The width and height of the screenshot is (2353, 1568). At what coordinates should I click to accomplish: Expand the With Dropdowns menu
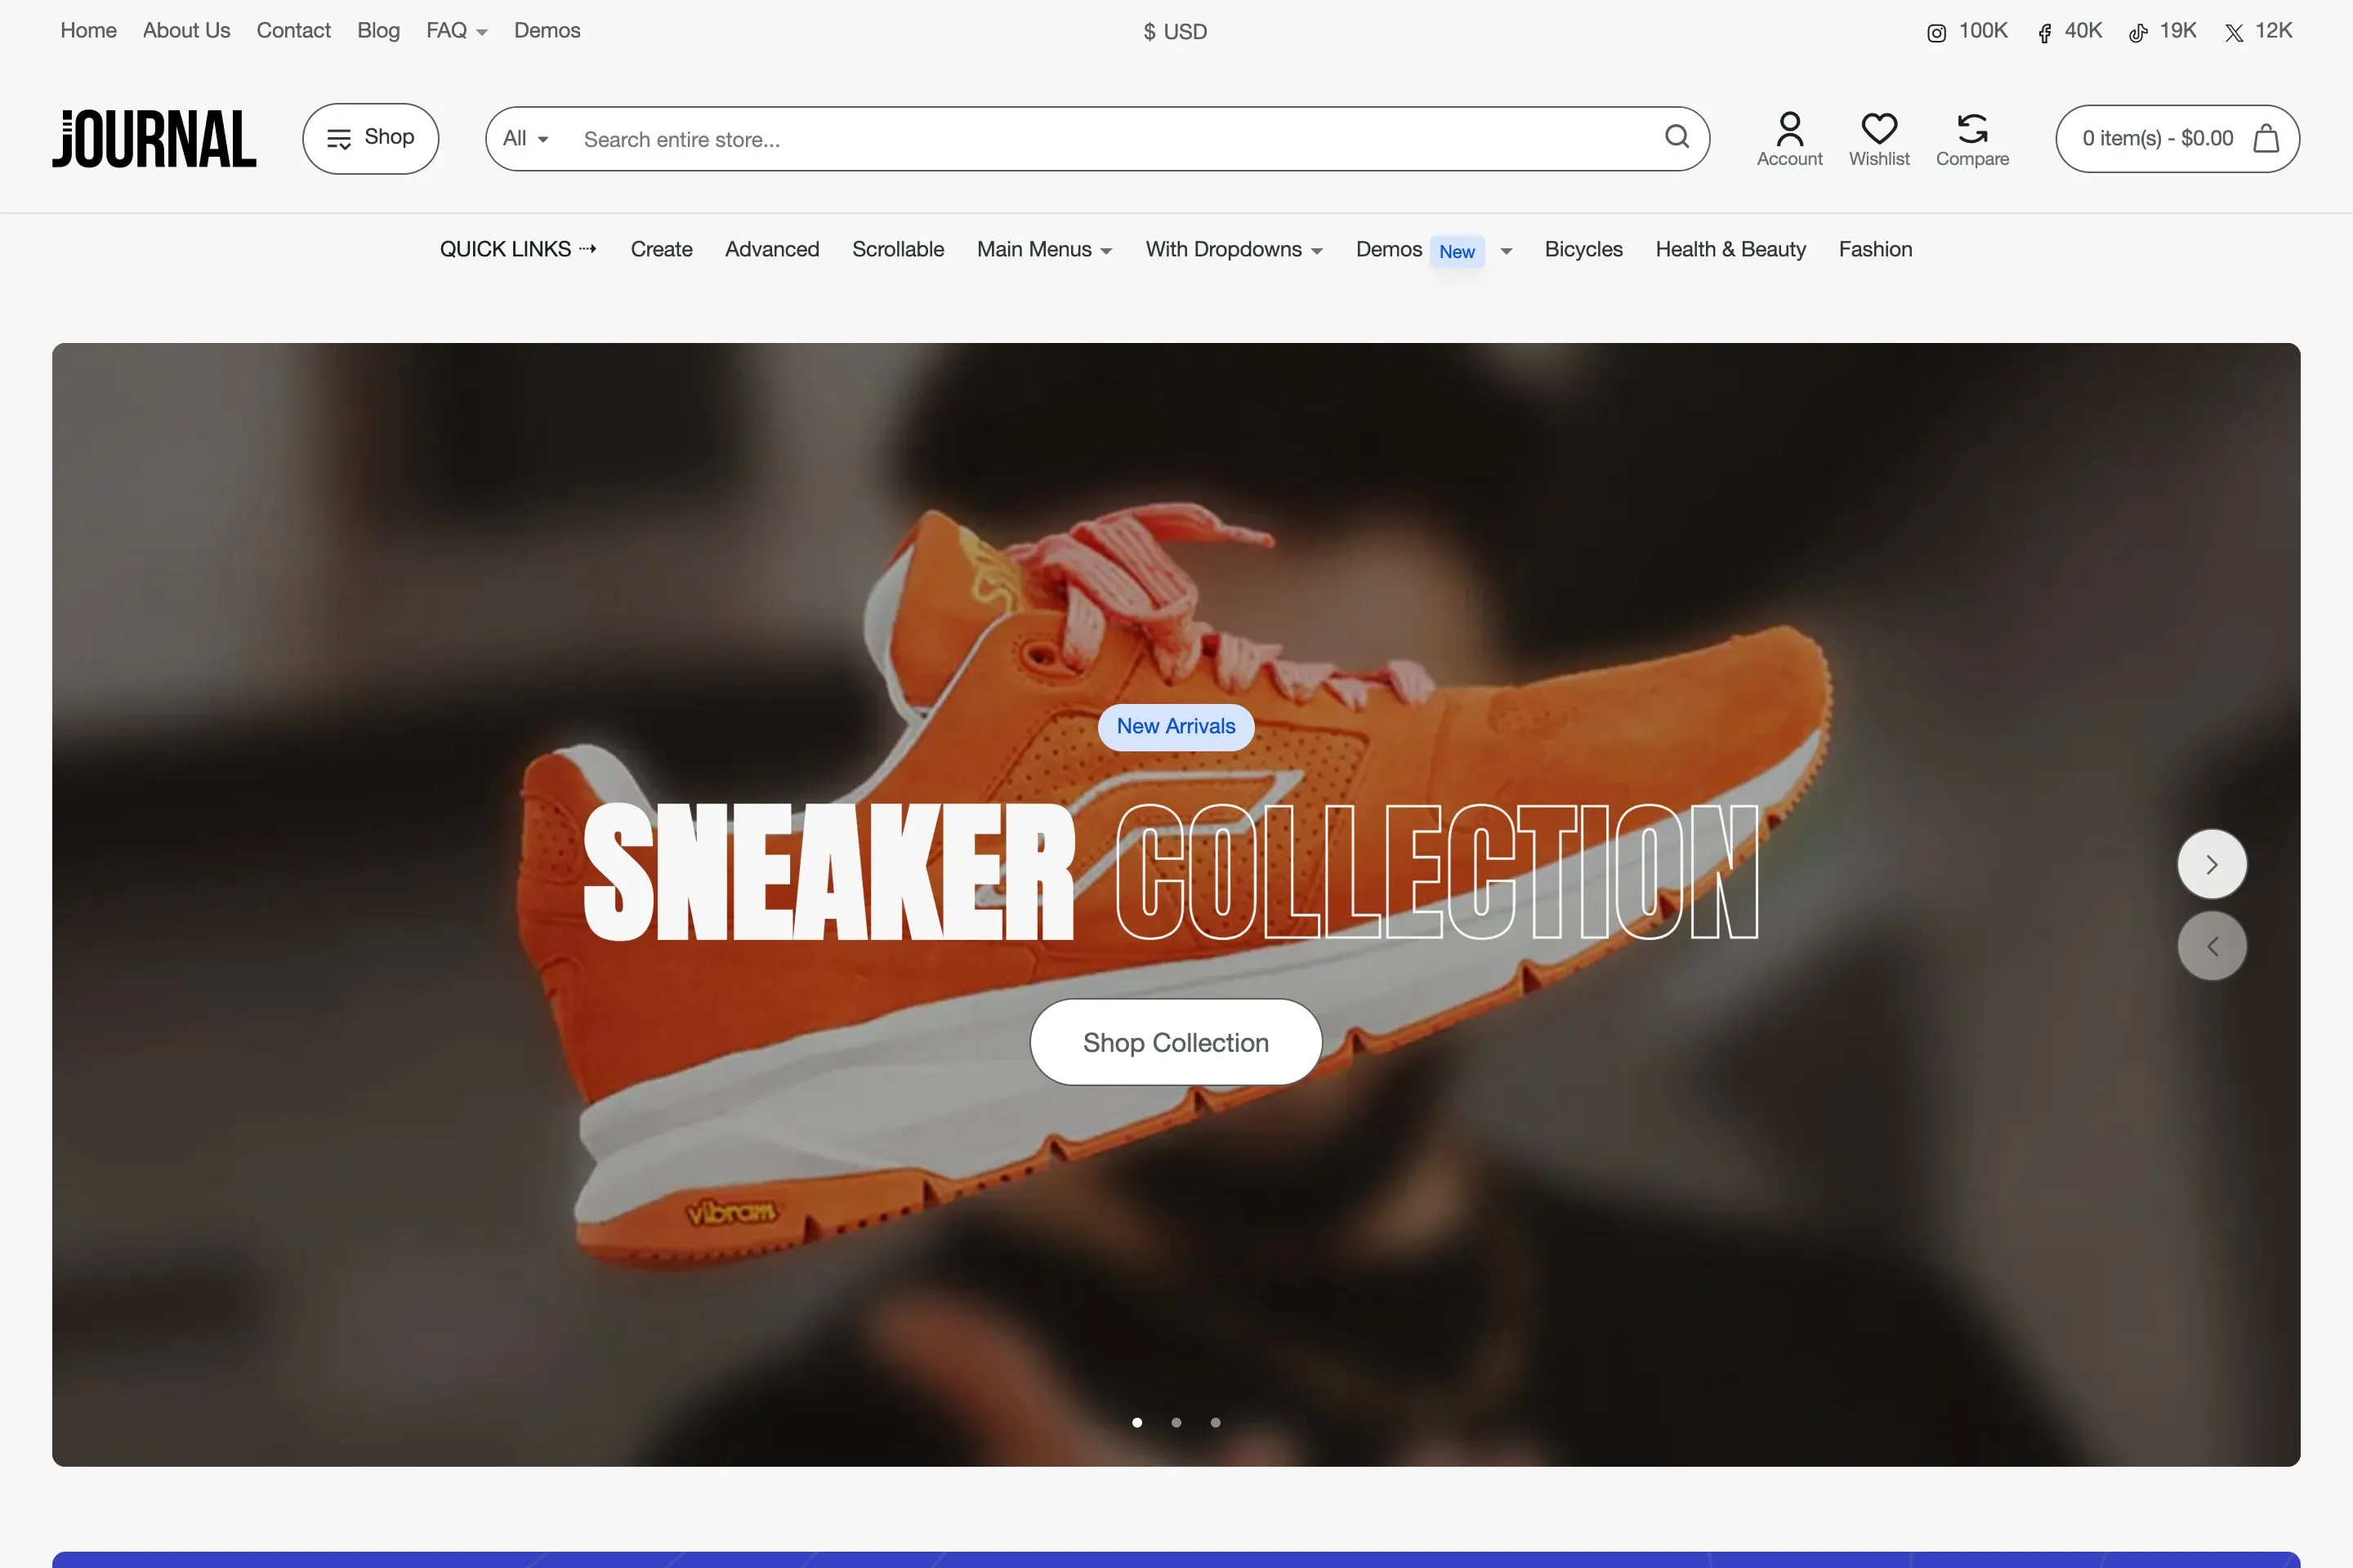[1234, 249]
